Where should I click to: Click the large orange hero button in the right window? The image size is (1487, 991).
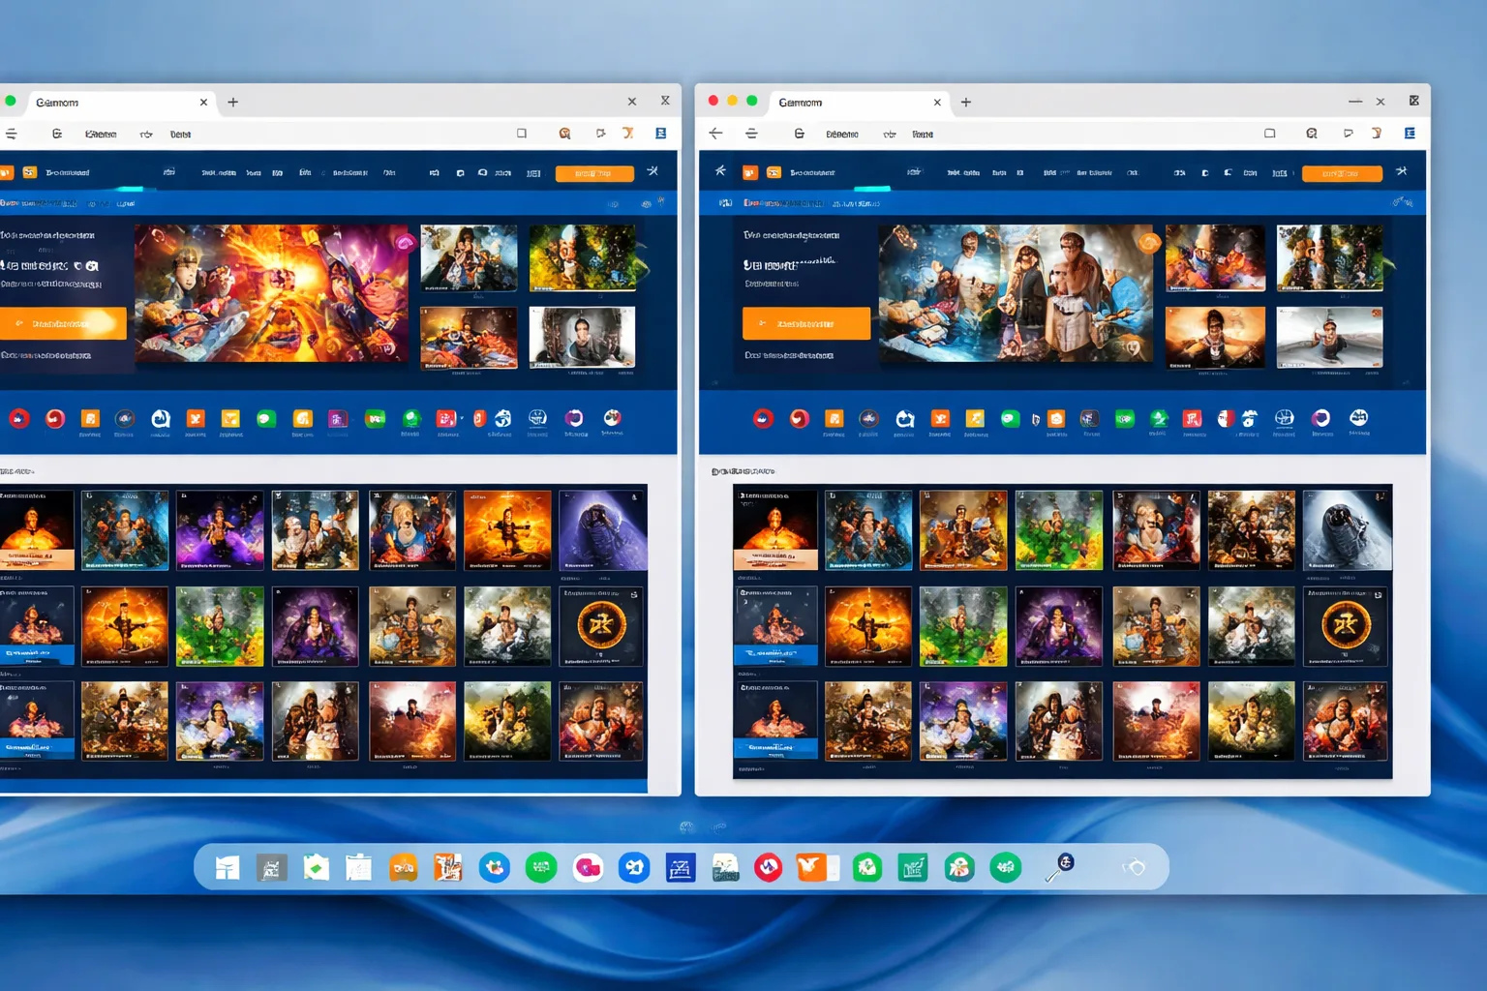[805, 323]
